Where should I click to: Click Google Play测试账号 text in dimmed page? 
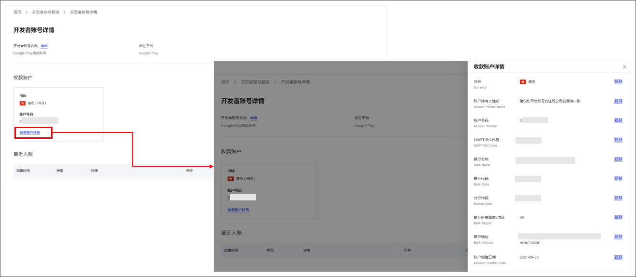[x=238, y=125]
